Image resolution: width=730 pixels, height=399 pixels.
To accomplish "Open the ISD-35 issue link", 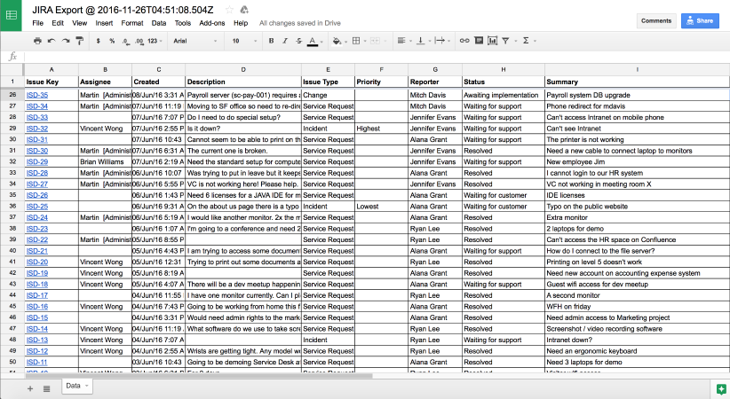I will (x=37, y=95).
